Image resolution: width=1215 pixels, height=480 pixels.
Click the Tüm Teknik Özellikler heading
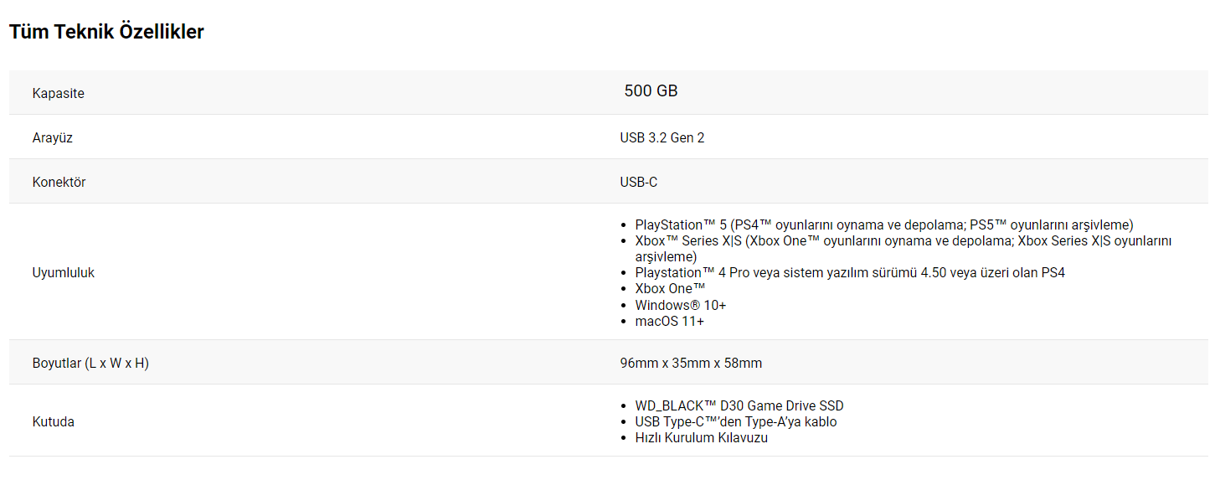click(x=106, y=32)
